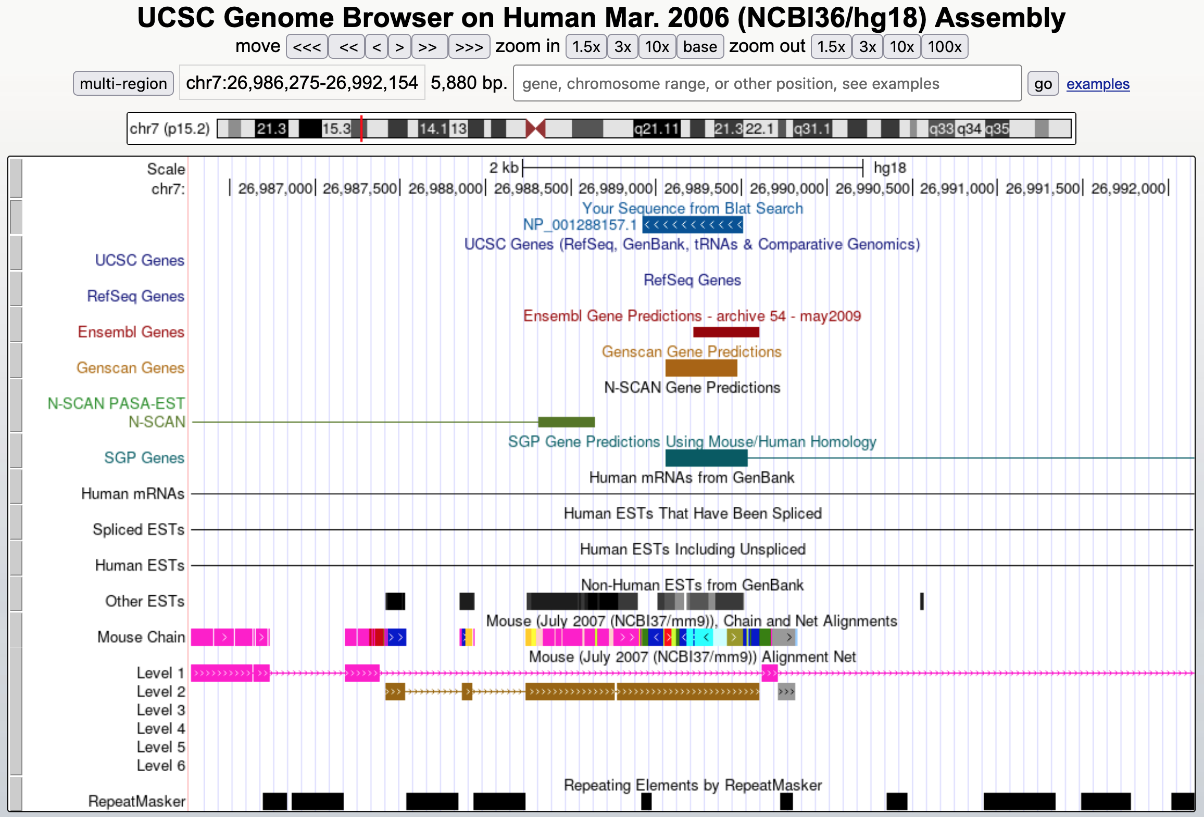Open the examples link

click(1098, 84)
